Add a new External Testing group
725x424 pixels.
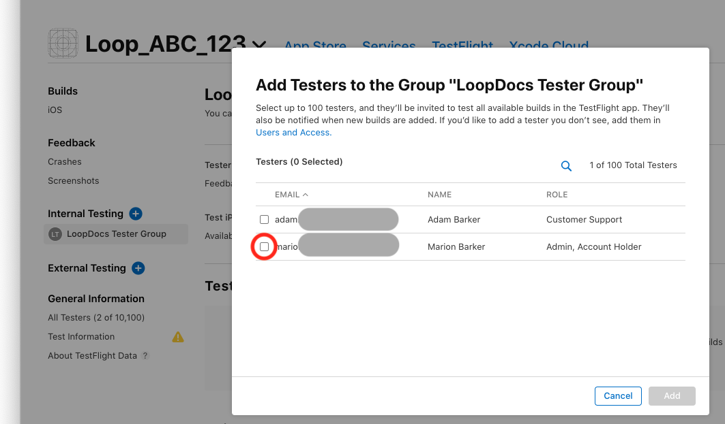(138, 268)
